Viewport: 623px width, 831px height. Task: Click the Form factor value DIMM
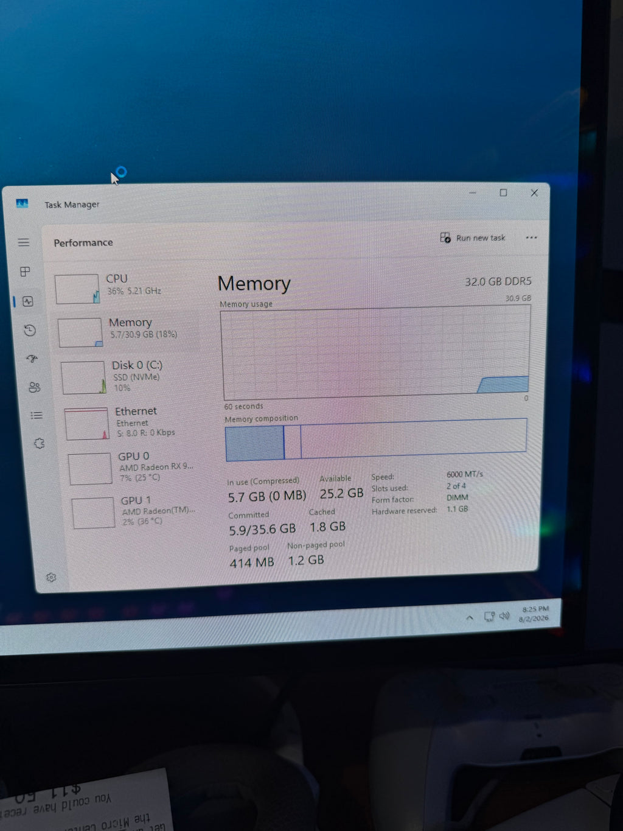[458, 497]
